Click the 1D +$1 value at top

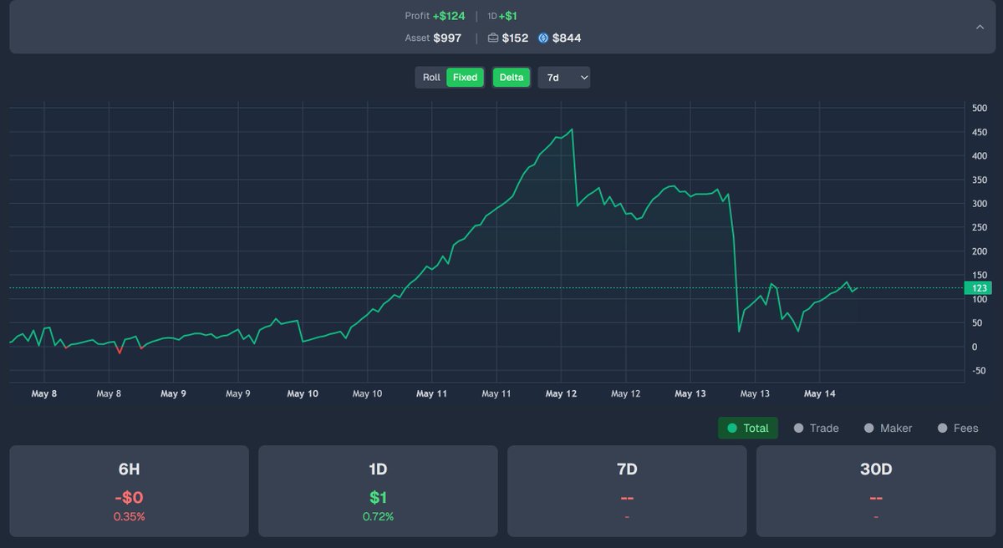(x=508, y=16)
